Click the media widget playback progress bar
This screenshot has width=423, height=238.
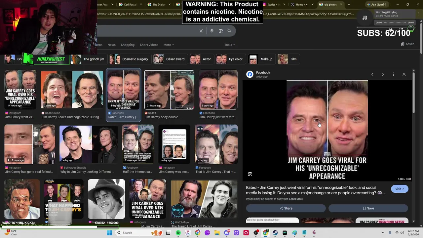(x=395, y=22)
